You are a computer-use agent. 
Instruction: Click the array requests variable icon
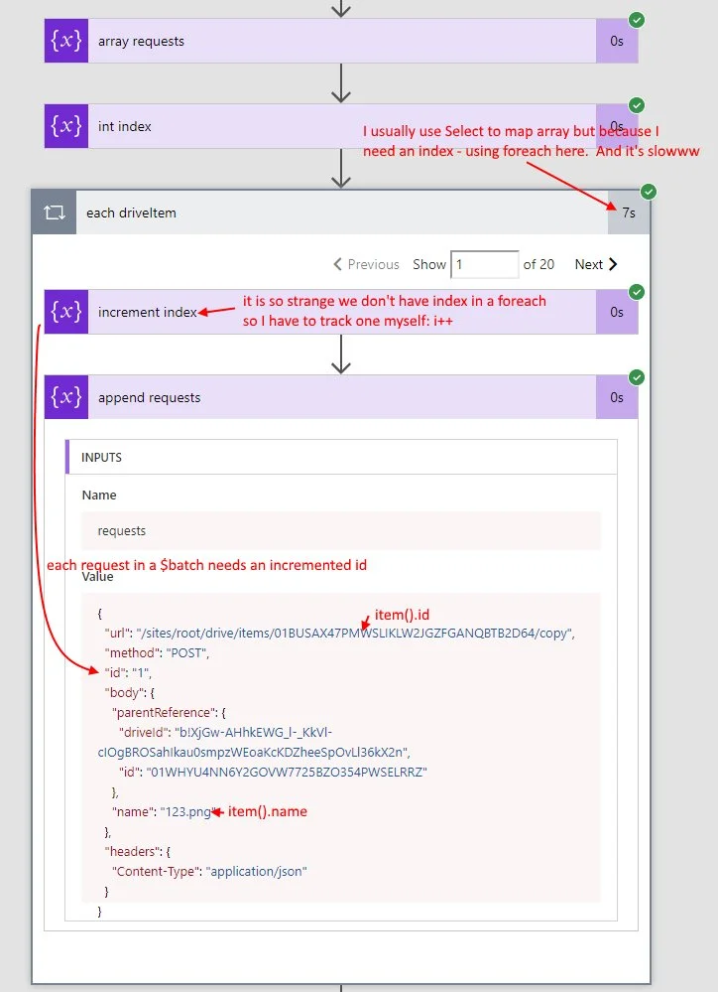click(66, 42)
